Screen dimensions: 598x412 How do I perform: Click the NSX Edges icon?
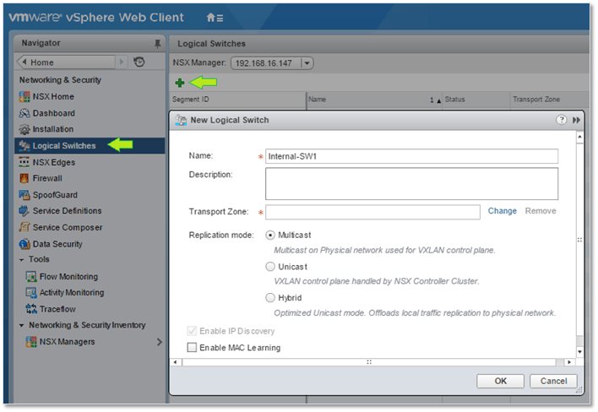coord(24,162)
